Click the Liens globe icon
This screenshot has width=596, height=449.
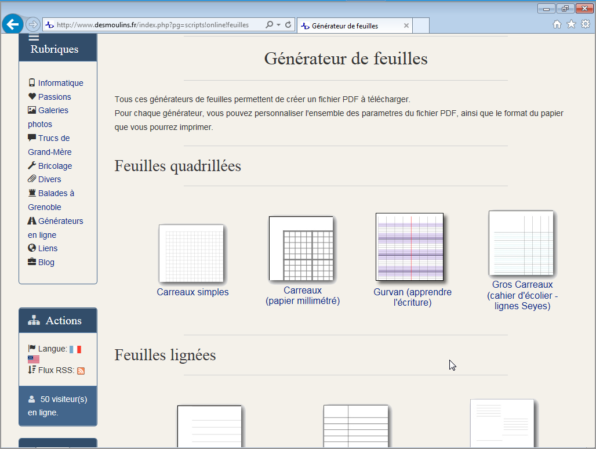coord(32,248)
